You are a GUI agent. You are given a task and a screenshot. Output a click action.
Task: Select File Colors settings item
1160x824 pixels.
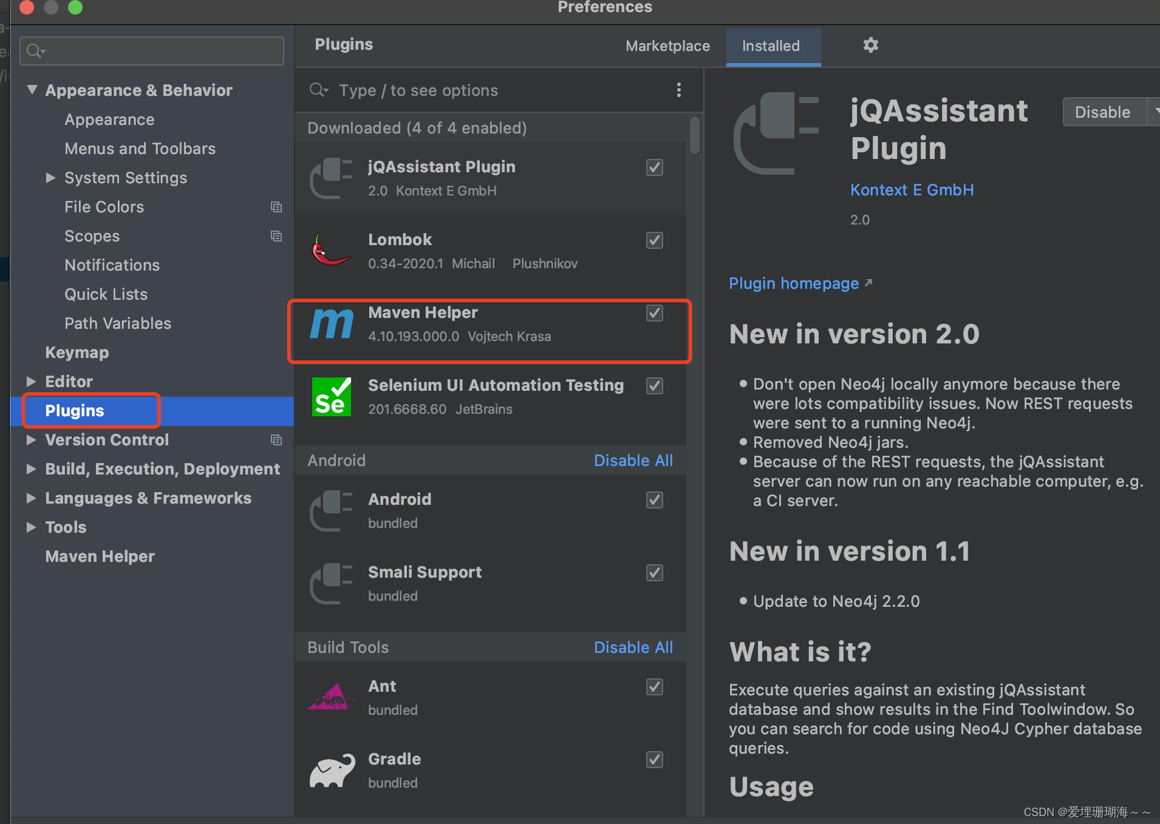point(104,207)
